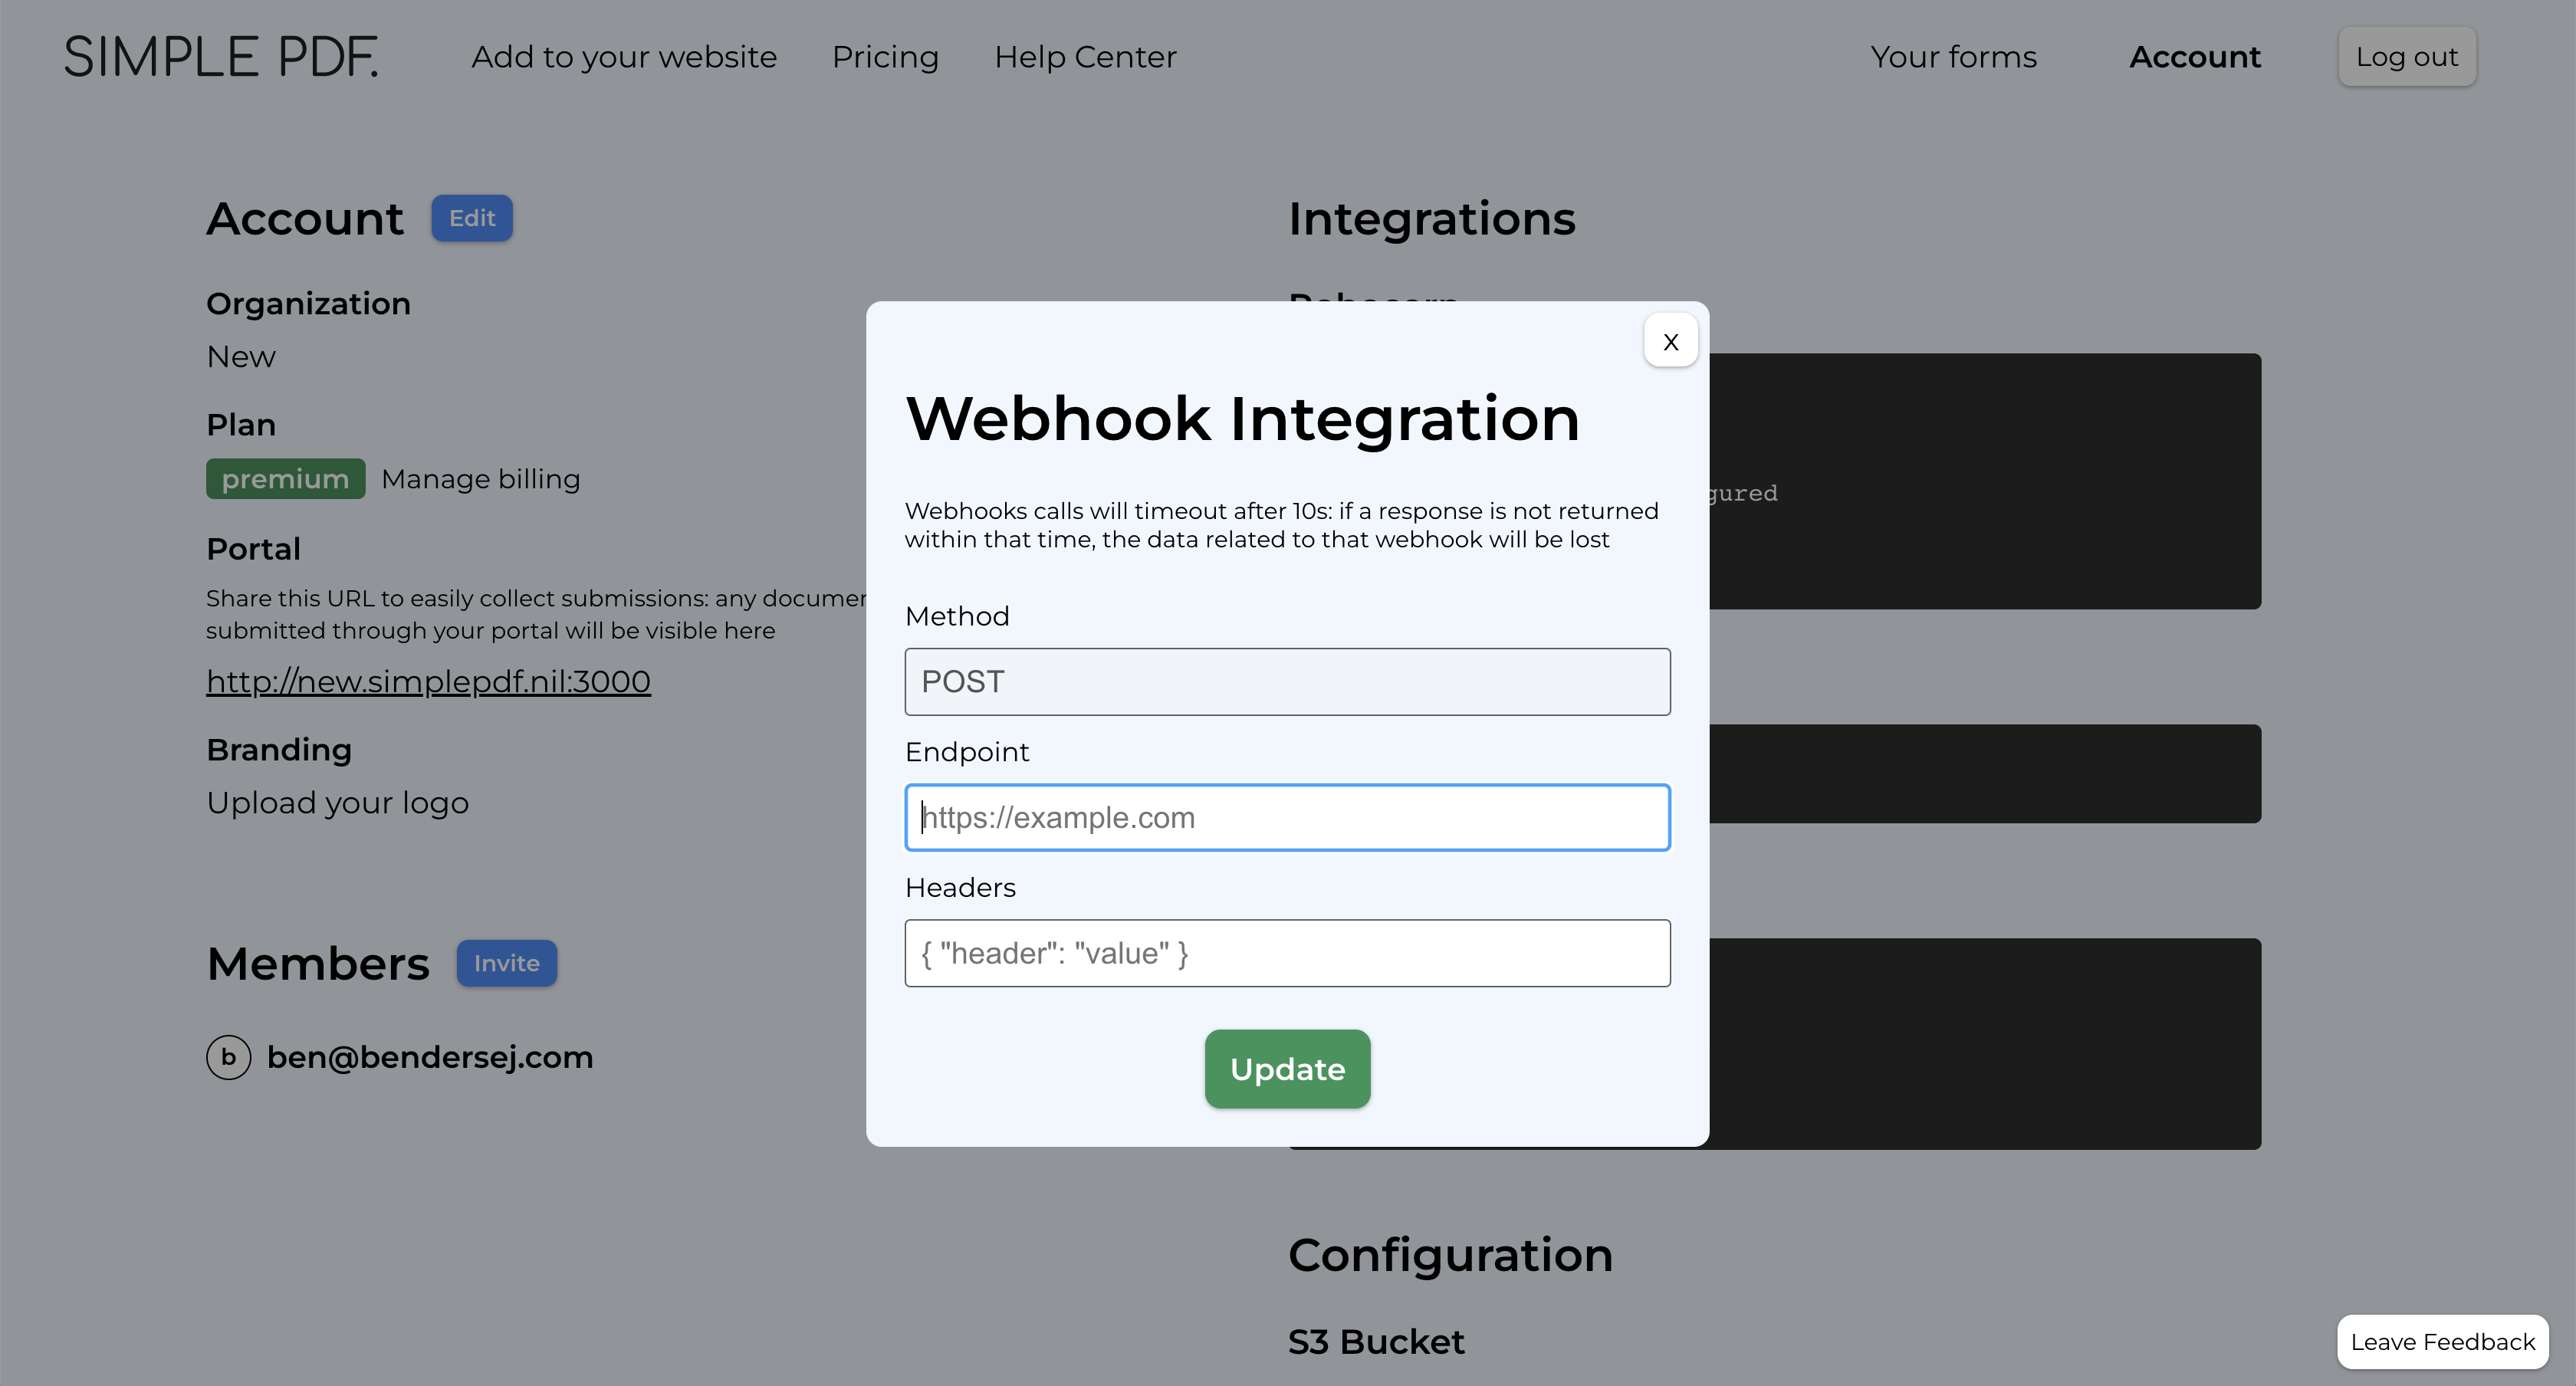Open the Leave Feedback widget
This screenshot has width=2576, height=1386.
2442,1342
